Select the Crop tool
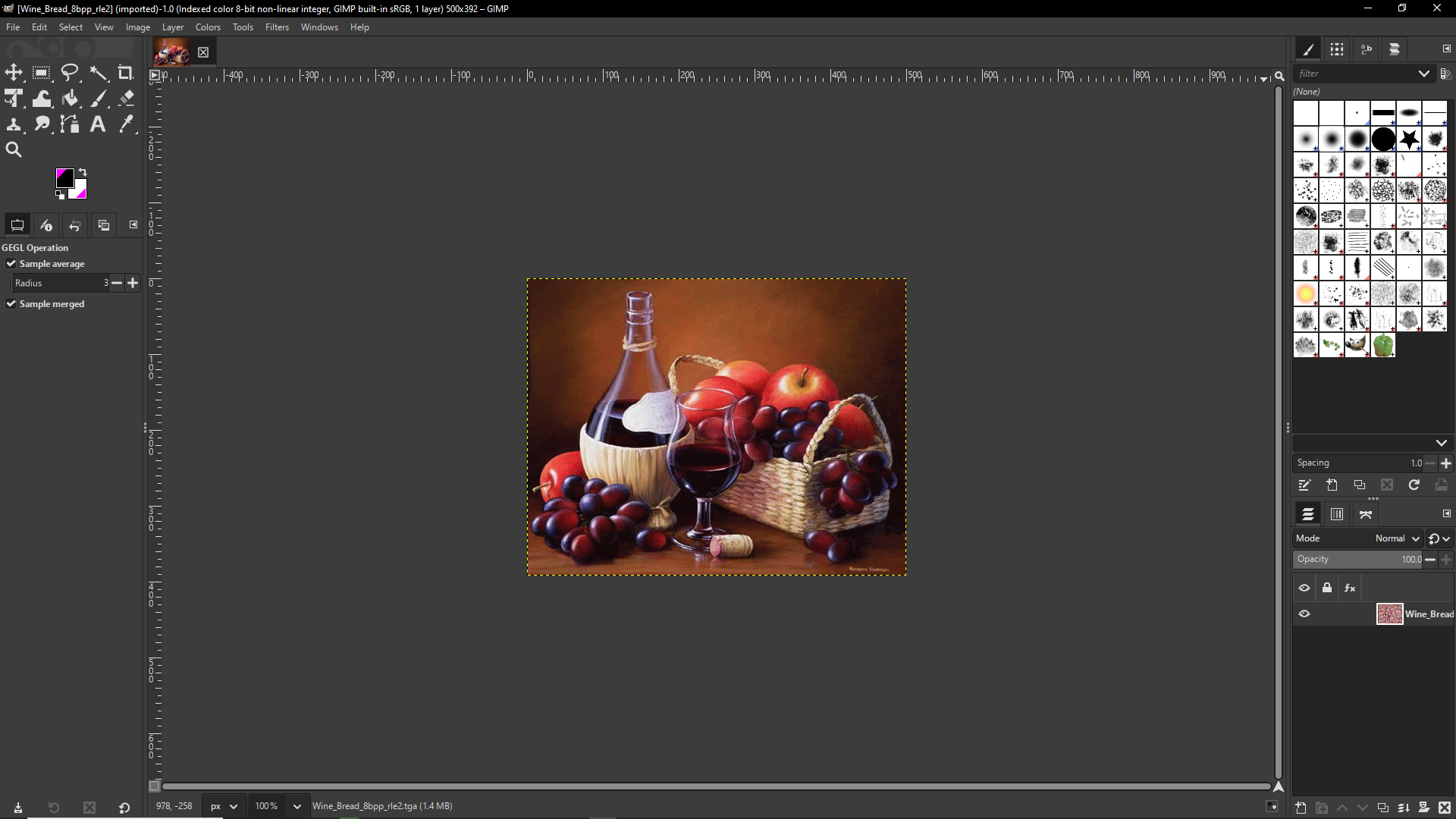This screenshot has width=1456, height=819. 126,73
